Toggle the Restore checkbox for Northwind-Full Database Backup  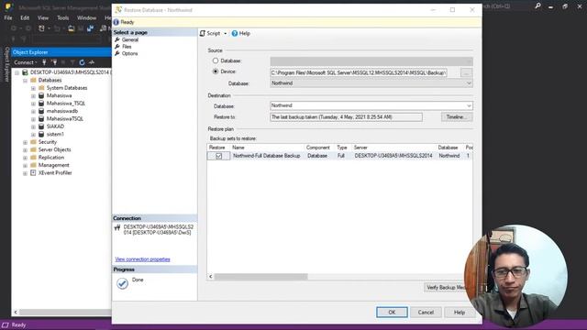[x=218, y=156]
